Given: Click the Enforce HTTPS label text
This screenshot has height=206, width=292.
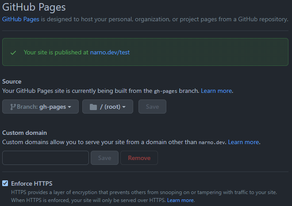Looking at the screenshot, I should coord(32,183).
